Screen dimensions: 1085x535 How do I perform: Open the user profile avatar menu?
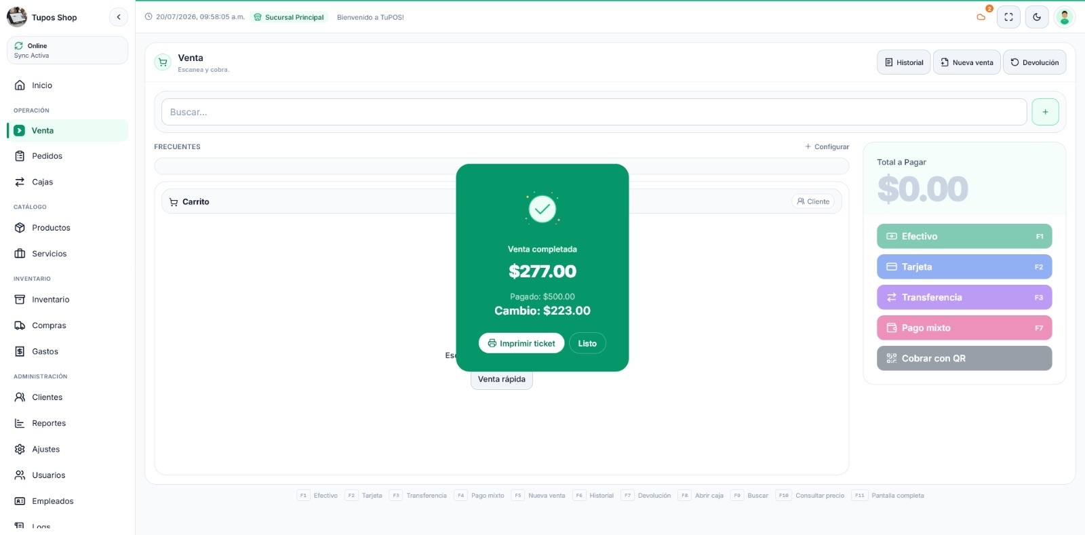[x=1065, y=17]
